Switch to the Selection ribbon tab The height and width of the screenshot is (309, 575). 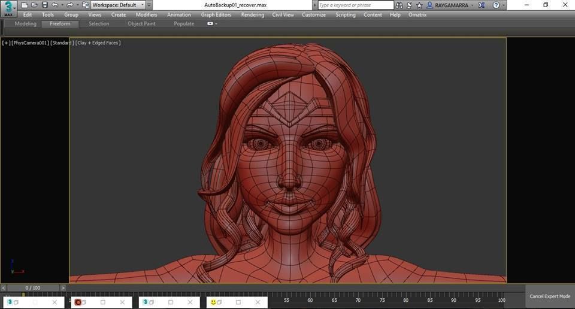pyautogui.click(x=99, y=23)
